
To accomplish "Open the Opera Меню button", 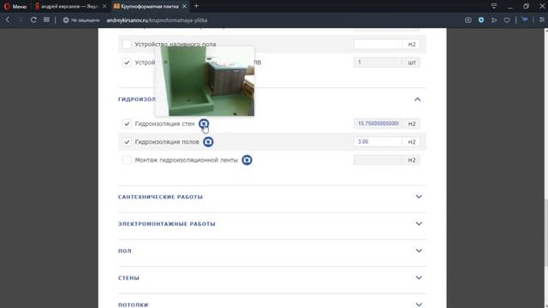I will [x=15, y=6].
